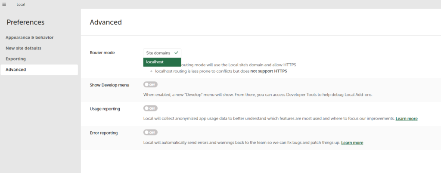Follow Learn more link for error reporting
The height and width of the screenshot is (173, 441).
pyautogui.click(x=352, y=142)
